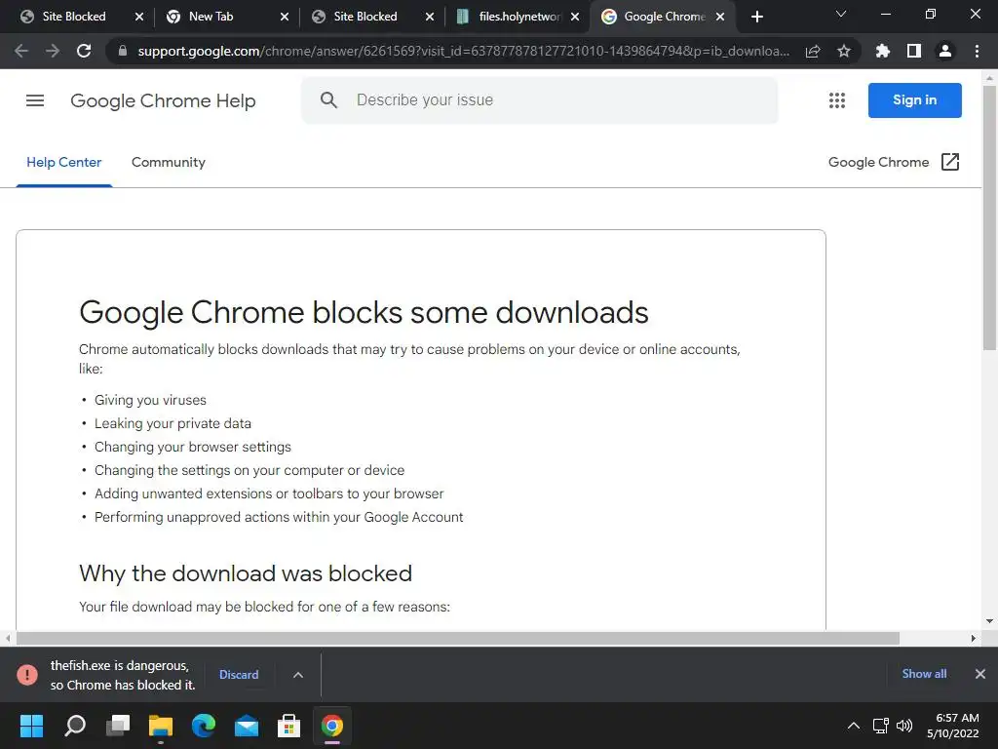Show hidden system tray icons
This screenshot has height=749, width=998.
(x=854, y=726)
